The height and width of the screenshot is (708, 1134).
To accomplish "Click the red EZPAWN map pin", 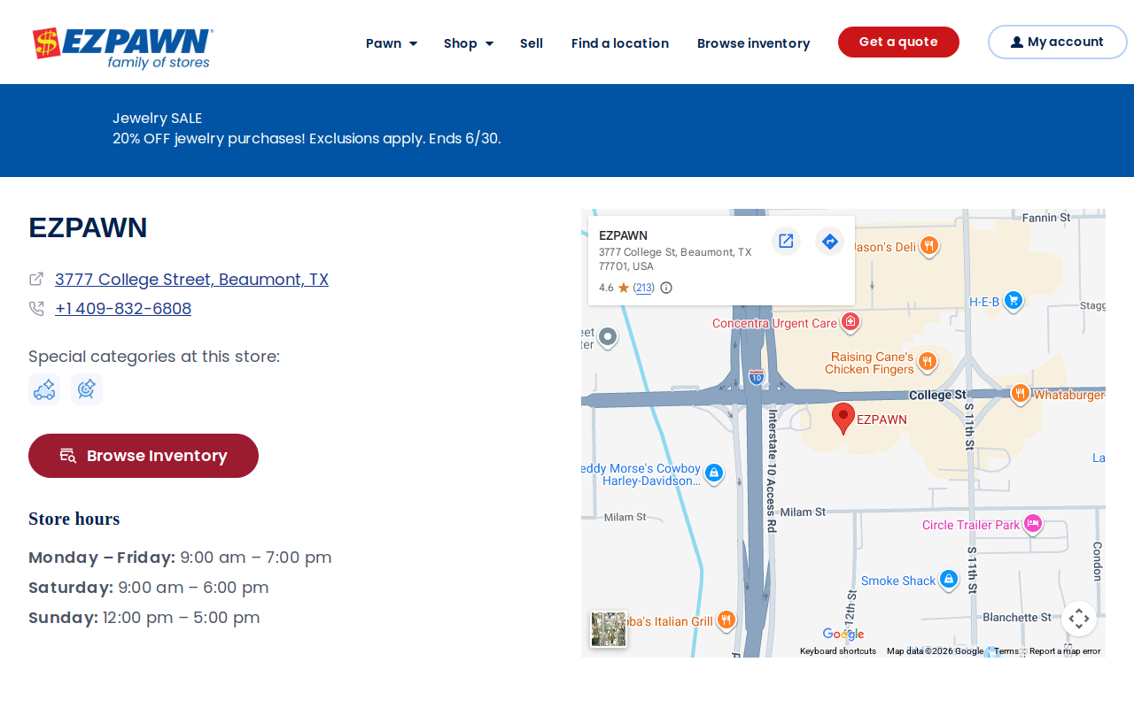I will click(x=843, y=419).
